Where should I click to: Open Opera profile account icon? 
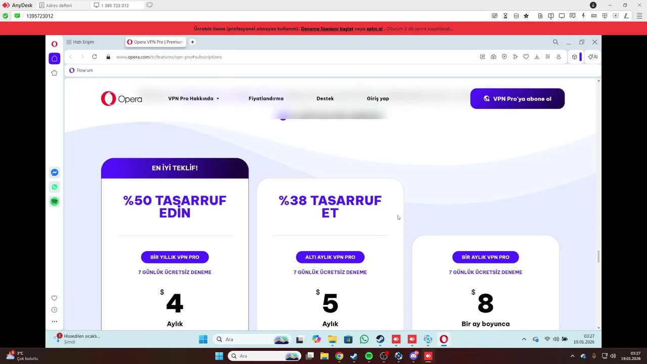pos(559,57)
